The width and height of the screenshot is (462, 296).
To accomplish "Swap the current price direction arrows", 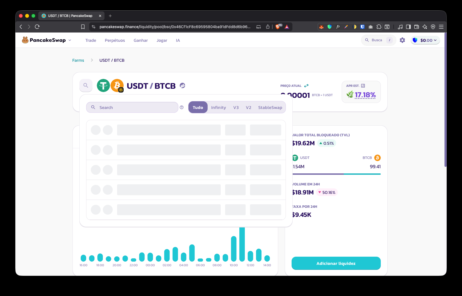I will point(306,86).
